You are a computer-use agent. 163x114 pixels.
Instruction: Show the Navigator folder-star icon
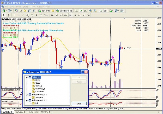[25, 11]
